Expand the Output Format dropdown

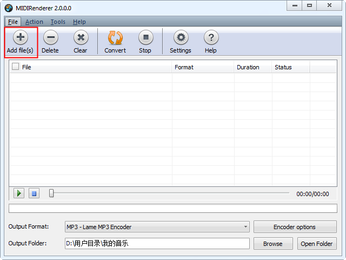click(x=245, y=227)
